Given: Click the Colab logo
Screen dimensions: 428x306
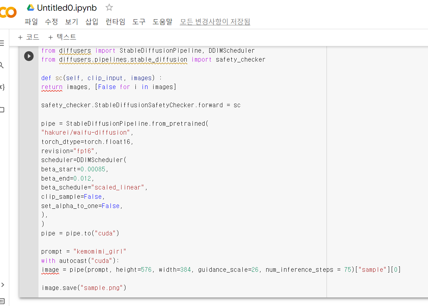Looking at the screenshot, I should pyautogui.click(x=8, y=13).
